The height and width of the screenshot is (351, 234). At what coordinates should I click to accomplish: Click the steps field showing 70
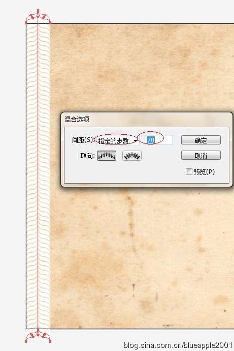point(158,140)
